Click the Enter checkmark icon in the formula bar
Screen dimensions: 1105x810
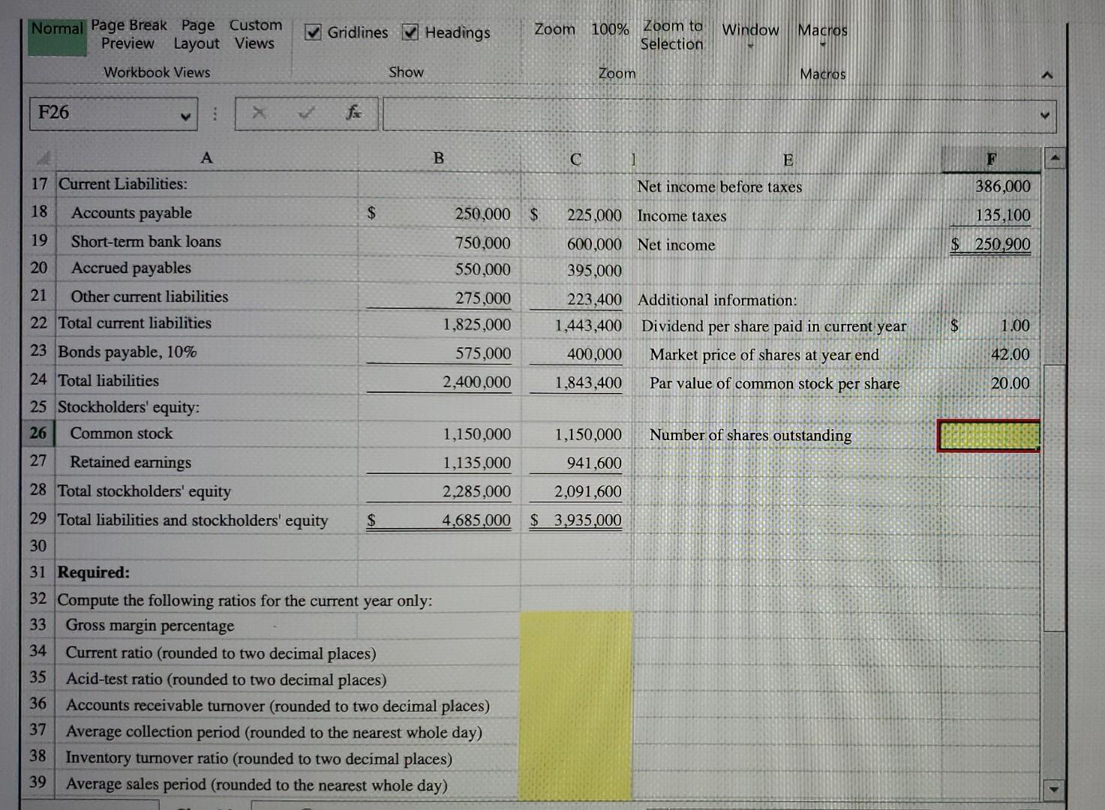(x=305, y=113)
